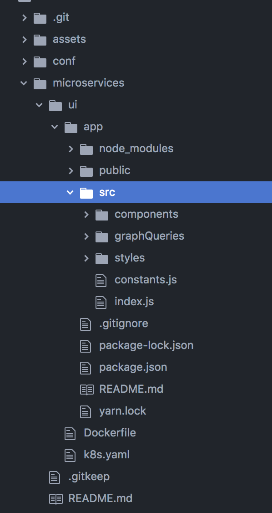This screenshot has height=513, width=272.
Task: Click the .git folder icon
Action: [40, 17]
